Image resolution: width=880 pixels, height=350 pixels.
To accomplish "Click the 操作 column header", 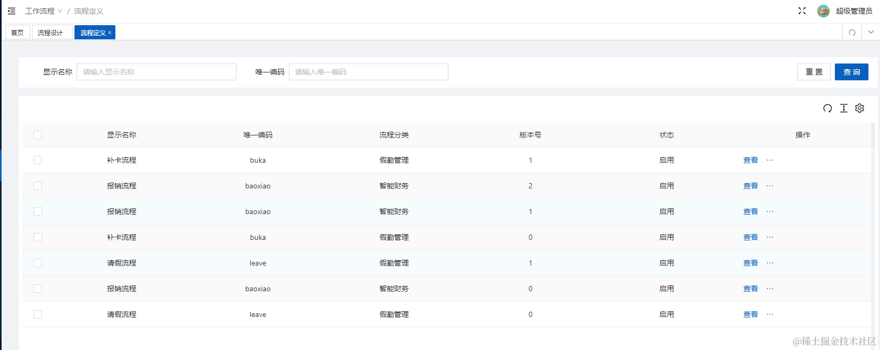I will (803, 135).
